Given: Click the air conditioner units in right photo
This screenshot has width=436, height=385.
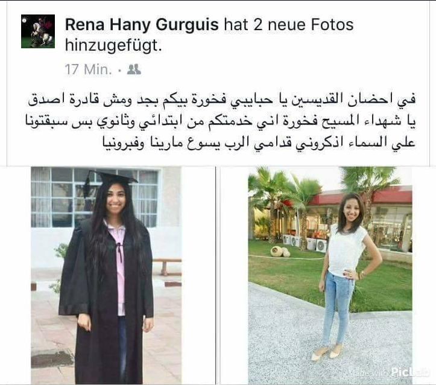Looking at the screenshot, I should (305, 243).
